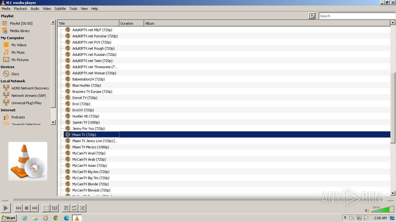Image resolution: width=396 pixels, height=222 pixels.
Task: Open My Music in sidebar
Action: coord(18,52)
